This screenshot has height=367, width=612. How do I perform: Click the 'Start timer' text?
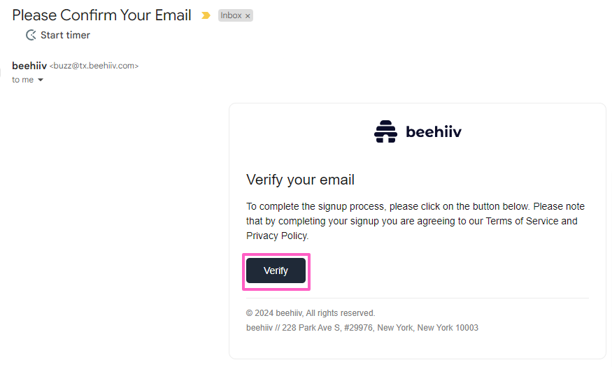pyautogui.click(x=65, y=35)
